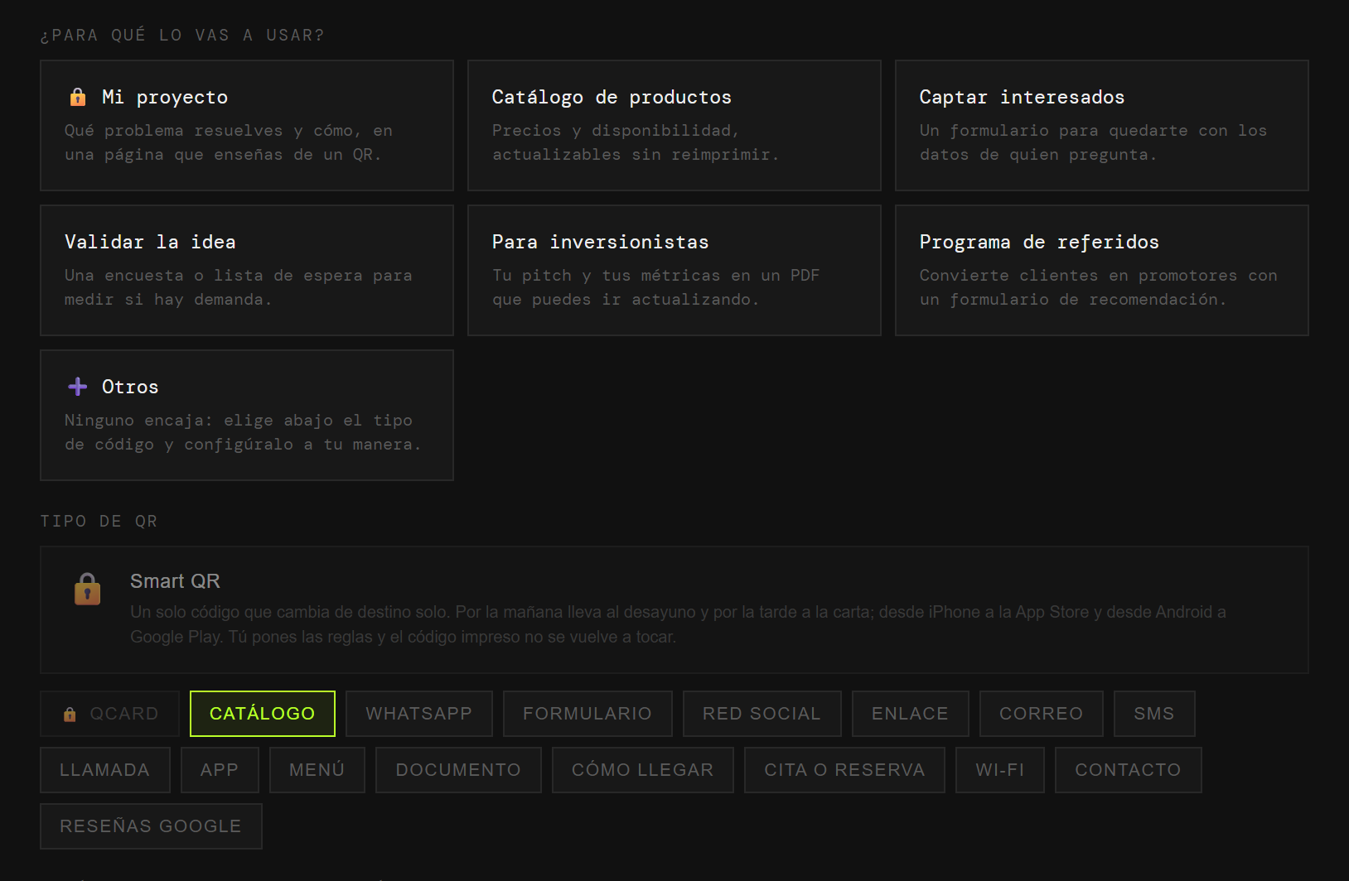Image resolution: width=1349 pixels, height=881 pixels.
Task: Click 'Tu pitch y tus métricas' description
Action: pos(655,287)
